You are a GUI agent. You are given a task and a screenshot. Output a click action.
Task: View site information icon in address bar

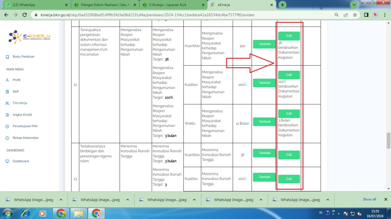pyautogui.click(x=36, y=15)
